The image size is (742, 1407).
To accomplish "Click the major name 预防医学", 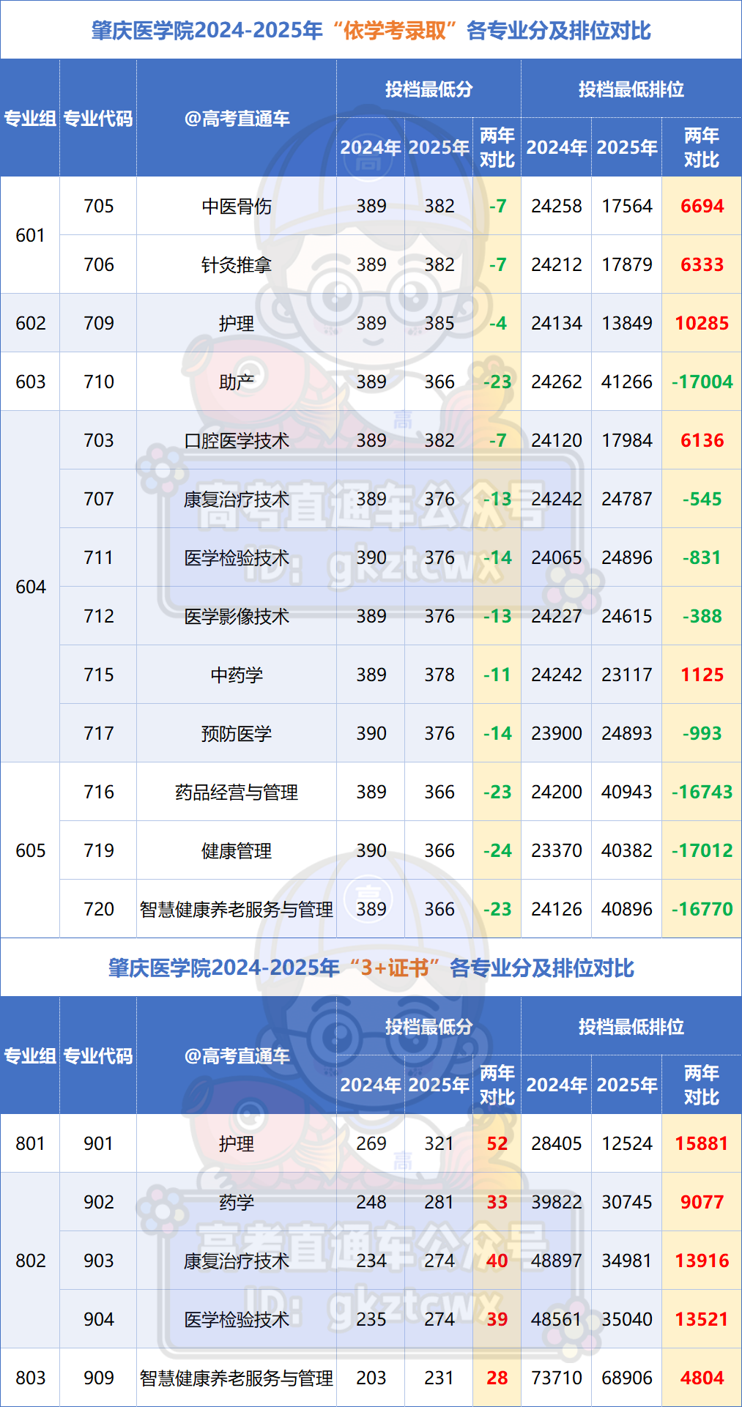I will (x=237, y=734).
